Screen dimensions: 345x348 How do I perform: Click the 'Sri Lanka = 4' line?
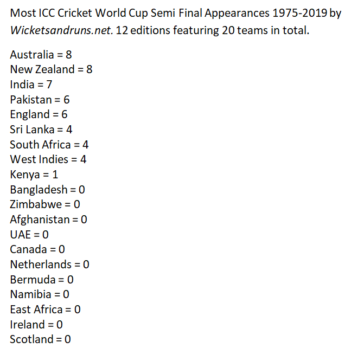point(41,130)
